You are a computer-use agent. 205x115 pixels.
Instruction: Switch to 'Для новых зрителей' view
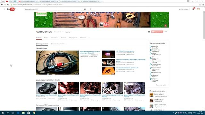pos(58,44)
